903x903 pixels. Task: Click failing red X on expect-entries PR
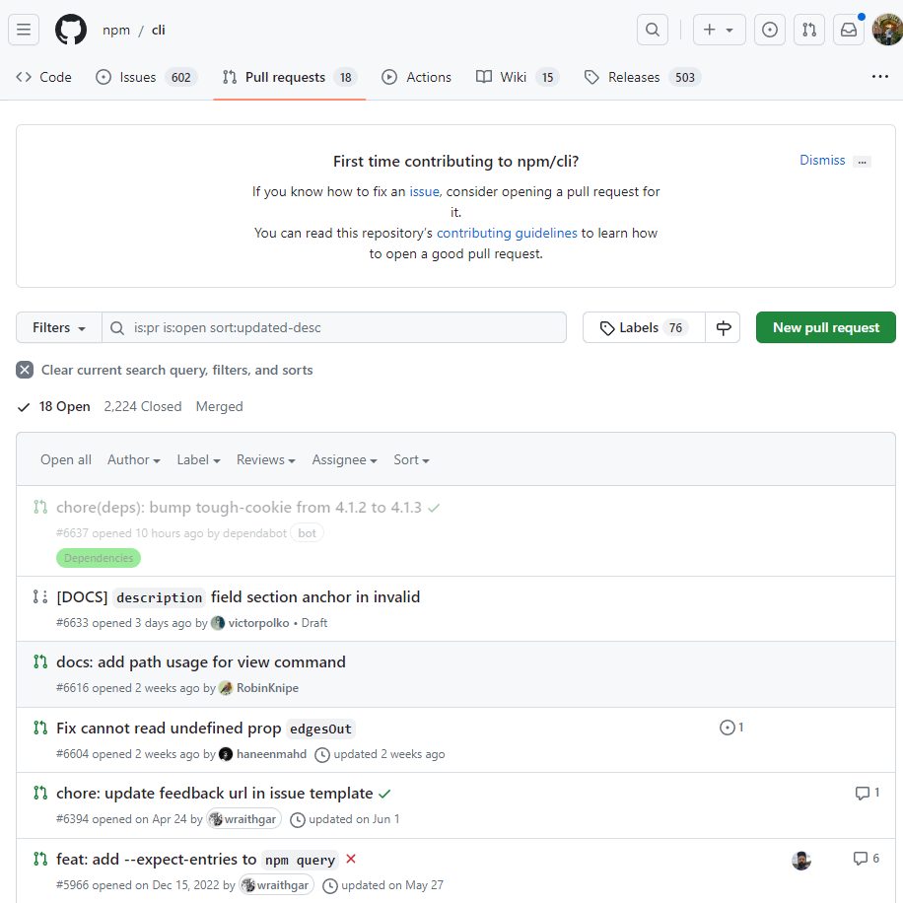click(351, 860)
